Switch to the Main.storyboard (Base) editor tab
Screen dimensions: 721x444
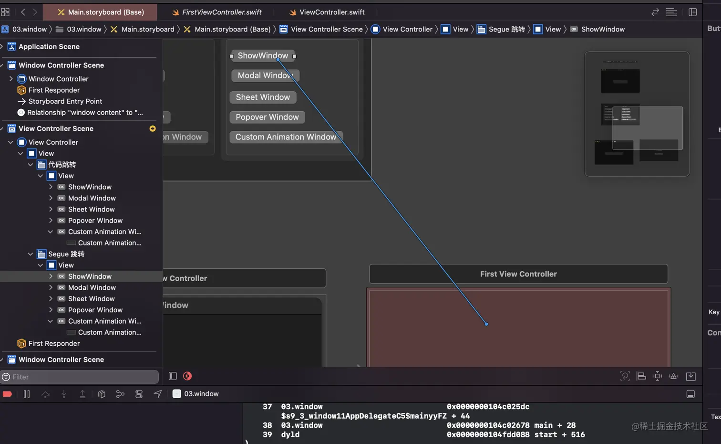click(x=100, y=12)
